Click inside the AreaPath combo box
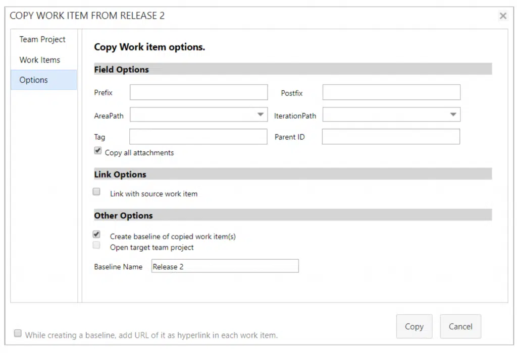 192,115
